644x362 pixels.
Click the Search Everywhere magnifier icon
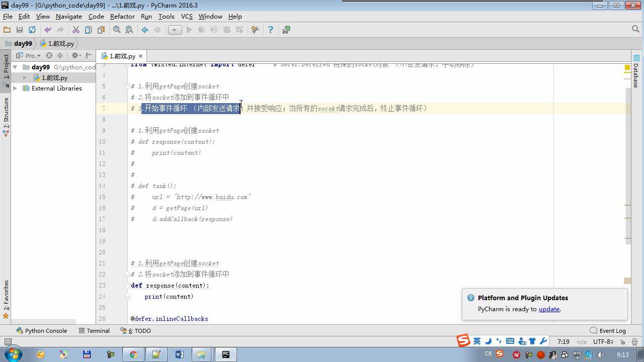[x=635, y=30]
